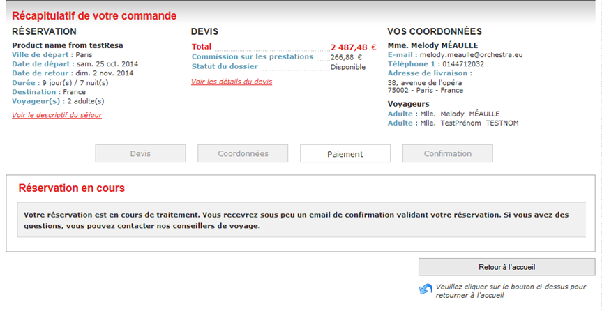Click the return-to-home instruction text

tap(511, 291)
